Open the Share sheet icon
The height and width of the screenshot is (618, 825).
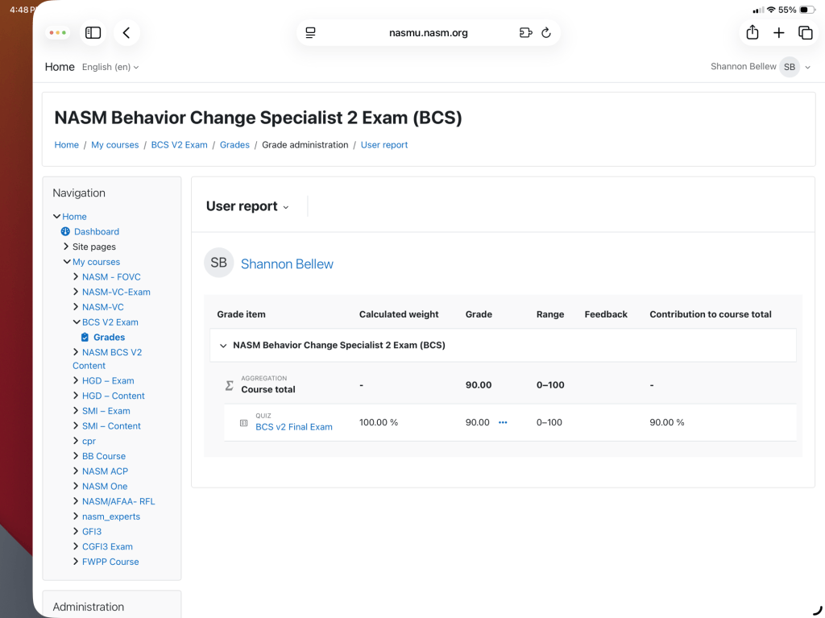tap(752, 32)
